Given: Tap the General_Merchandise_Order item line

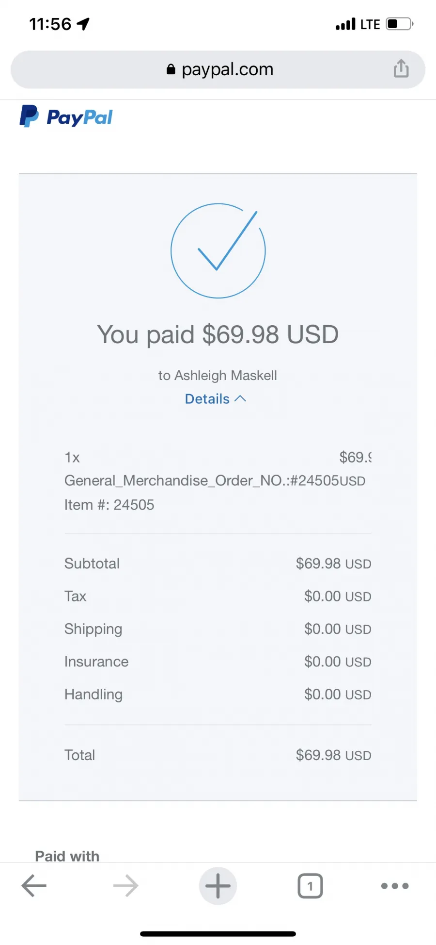Looking at the screenshot, I should tap(215, 481).
